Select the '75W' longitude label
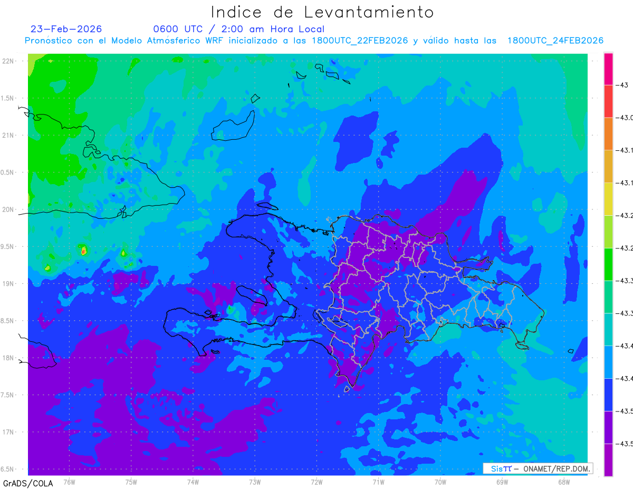The height and width of the screenshot is (489, 633). click(x=131, y=482)
